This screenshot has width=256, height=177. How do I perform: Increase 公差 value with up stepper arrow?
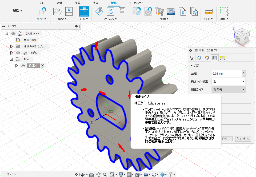tap(244, 72)
